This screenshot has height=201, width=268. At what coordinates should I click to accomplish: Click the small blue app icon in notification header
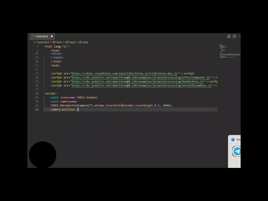click(x=233, y=139)
